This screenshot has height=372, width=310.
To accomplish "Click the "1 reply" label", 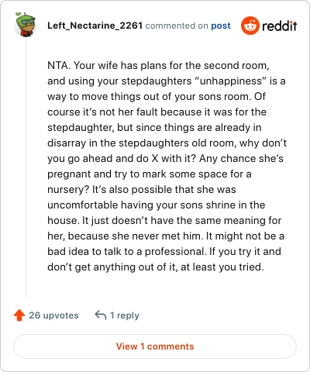I will click(125, 315).
